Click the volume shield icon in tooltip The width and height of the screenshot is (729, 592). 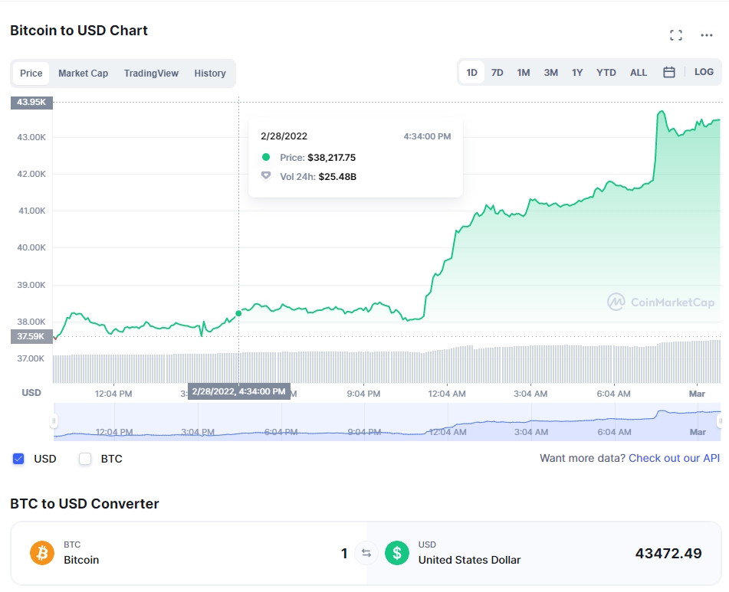(x=266, y=176)
